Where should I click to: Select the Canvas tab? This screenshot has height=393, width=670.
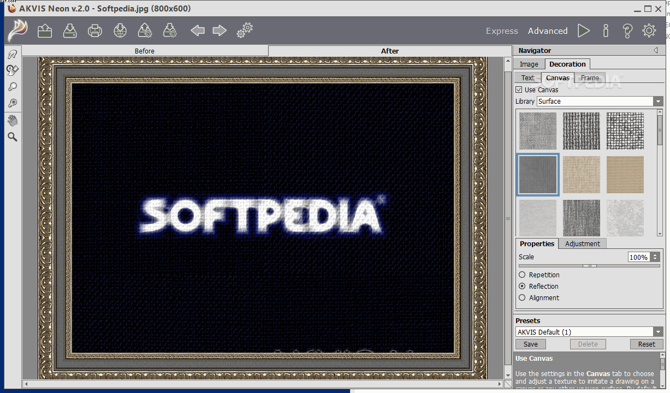coord(558,78)
